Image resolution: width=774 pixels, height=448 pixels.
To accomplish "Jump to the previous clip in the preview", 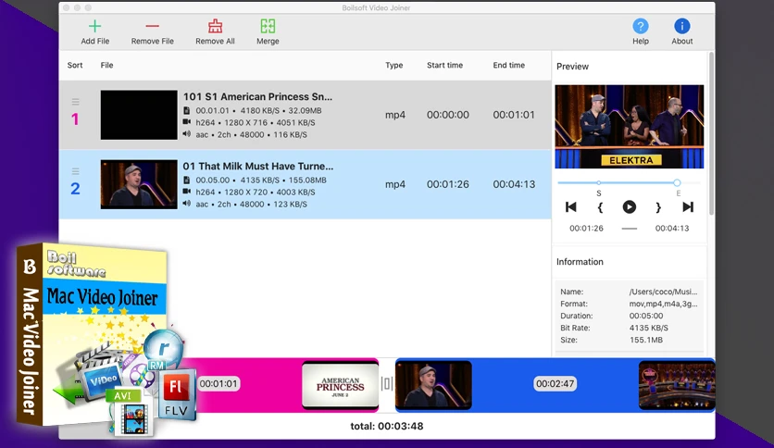I will click(570, 206).
